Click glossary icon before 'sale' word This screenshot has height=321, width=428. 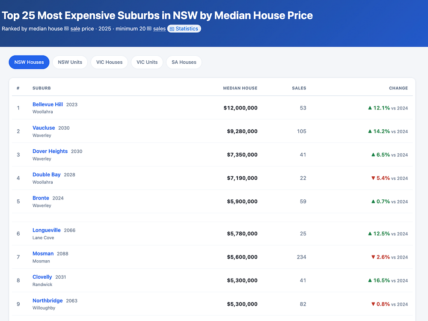66,29
